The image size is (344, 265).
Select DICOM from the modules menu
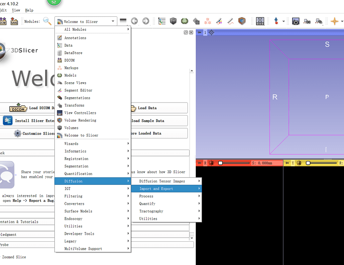click(93, 60)
